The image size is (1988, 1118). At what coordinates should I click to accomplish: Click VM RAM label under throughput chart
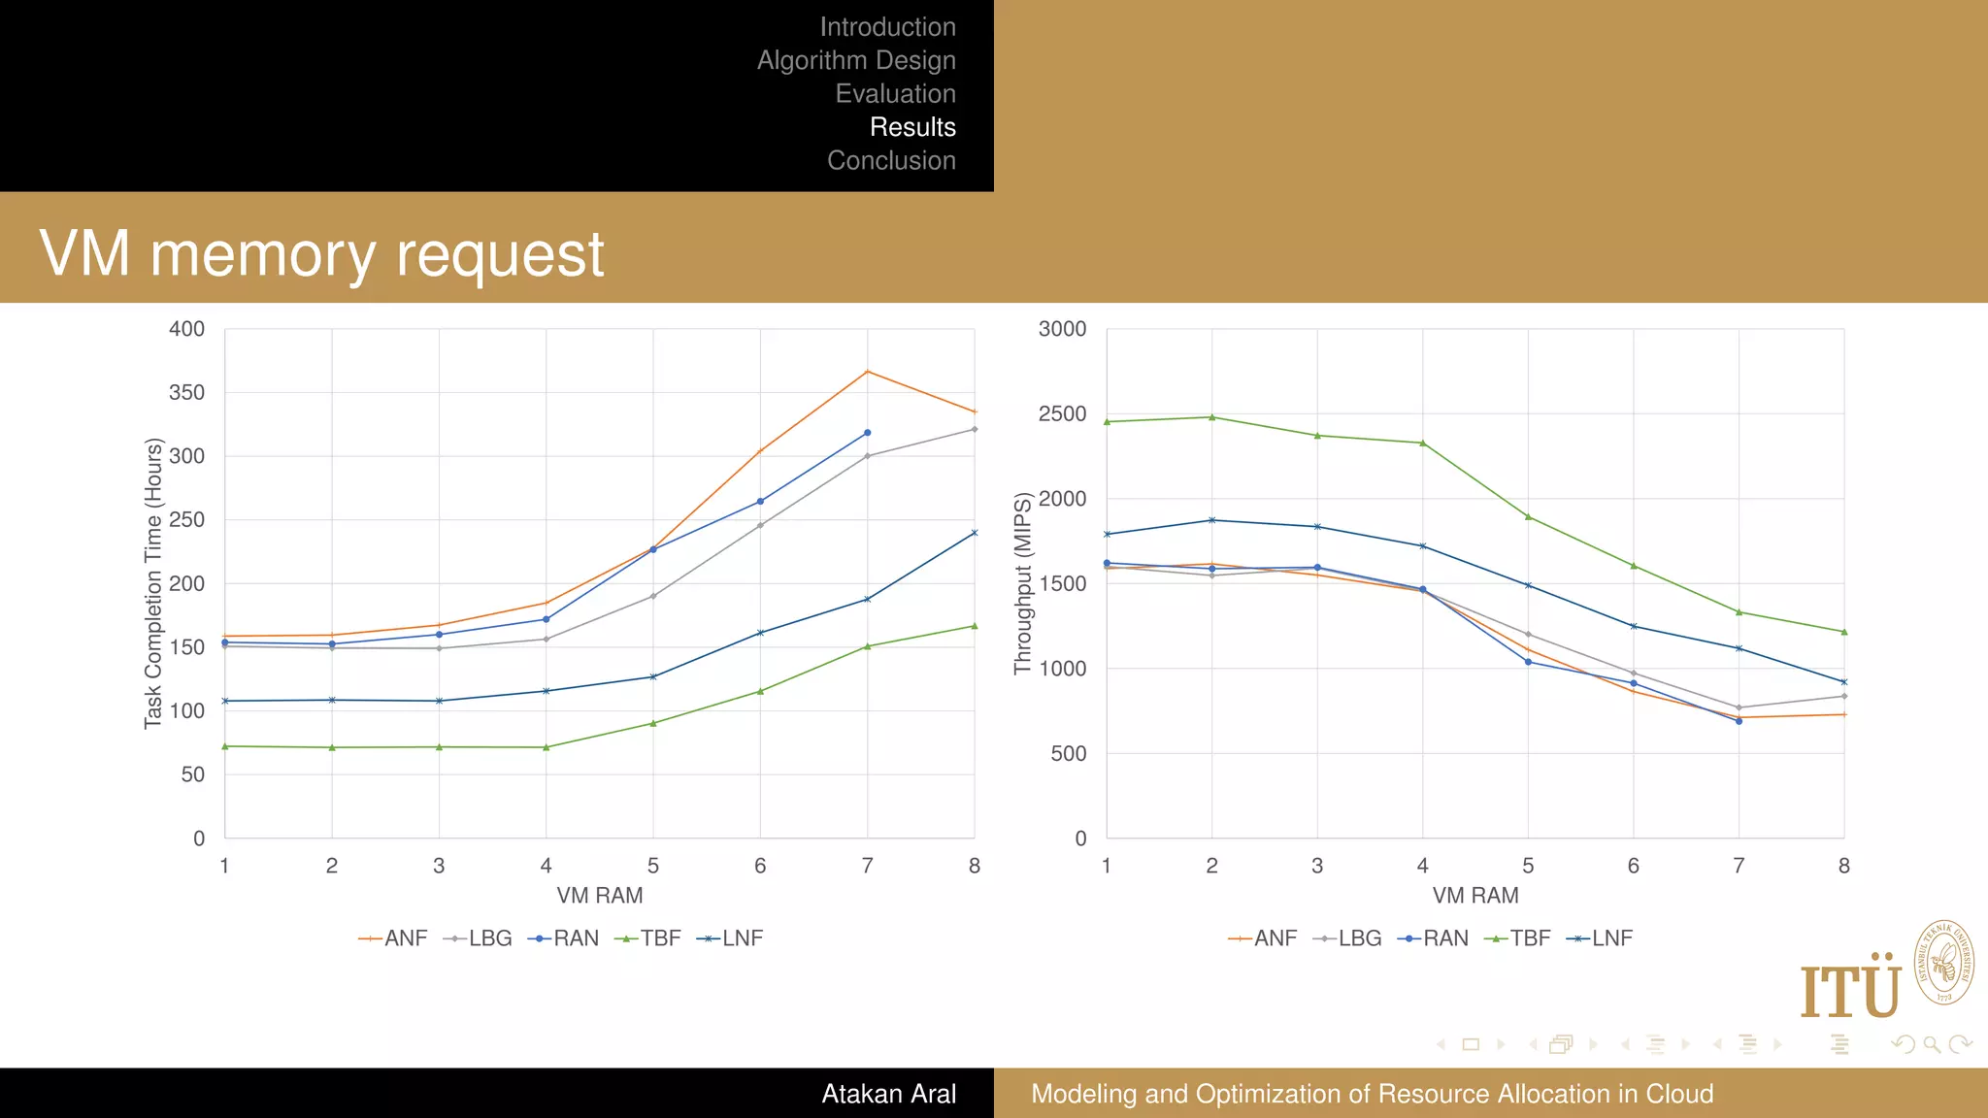[x=1475, y=896]
